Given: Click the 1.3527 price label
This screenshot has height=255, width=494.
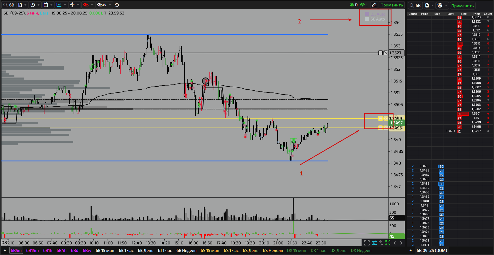Looking at the screenshot, I should point(396,53).
